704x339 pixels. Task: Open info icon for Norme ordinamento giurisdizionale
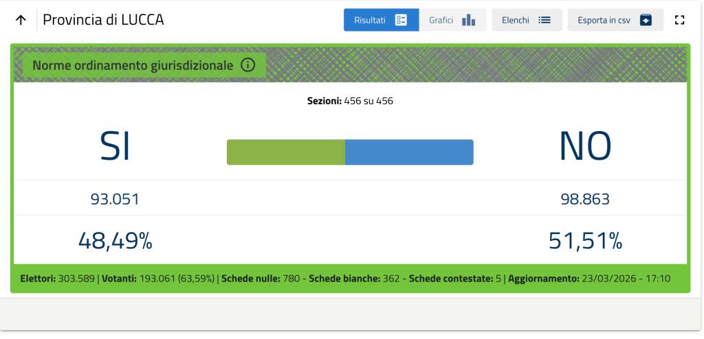point(247,65)
